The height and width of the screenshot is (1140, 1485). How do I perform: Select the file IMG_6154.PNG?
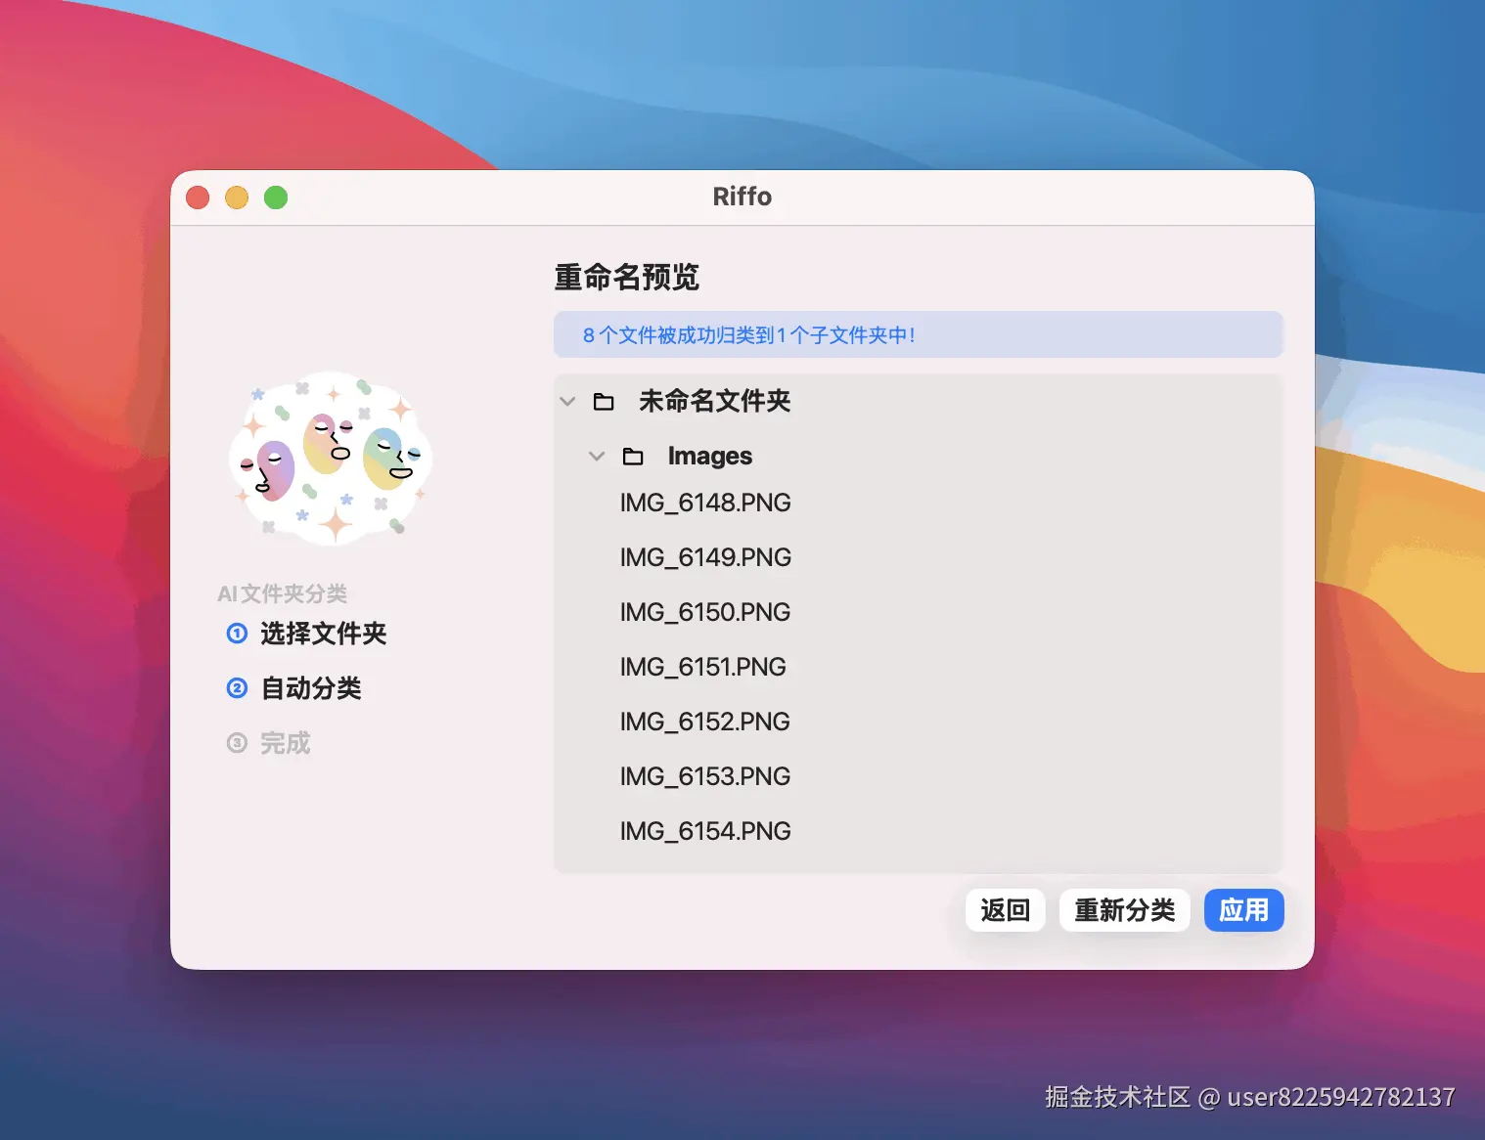[705, 831]
